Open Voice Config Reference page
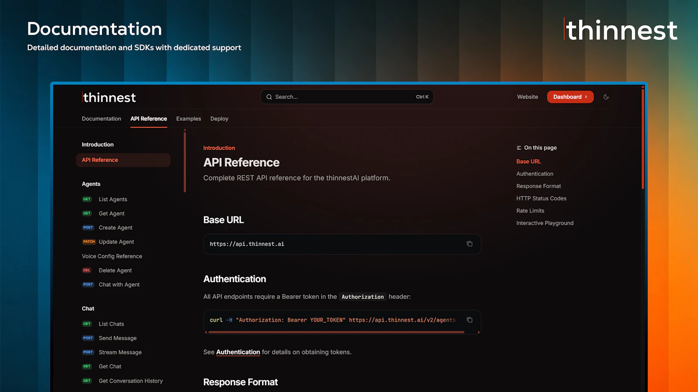Viewport: 698px width, 392px height. click(112, 256)
